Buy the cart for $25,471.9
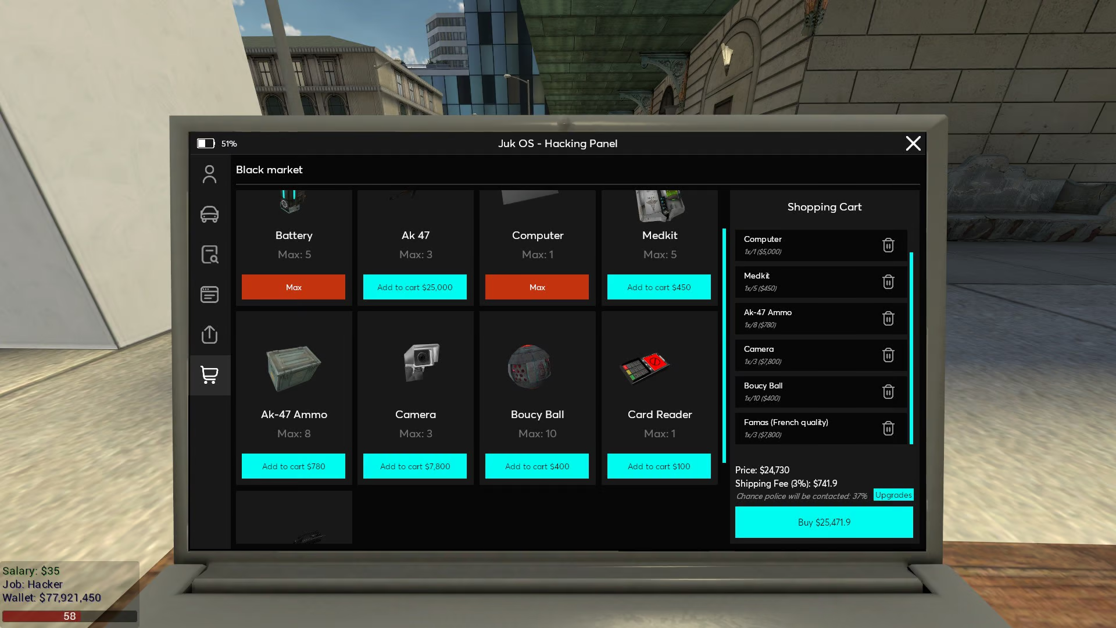This screenshot has height=628, width=1116. tap(824, 522)
